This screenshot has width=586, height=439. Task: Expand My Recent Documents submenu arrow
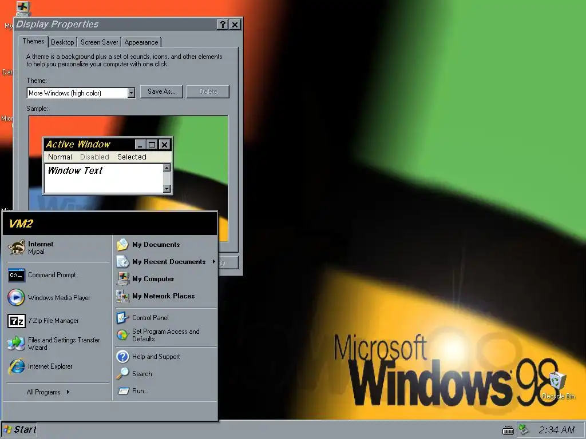click(213, 262)
